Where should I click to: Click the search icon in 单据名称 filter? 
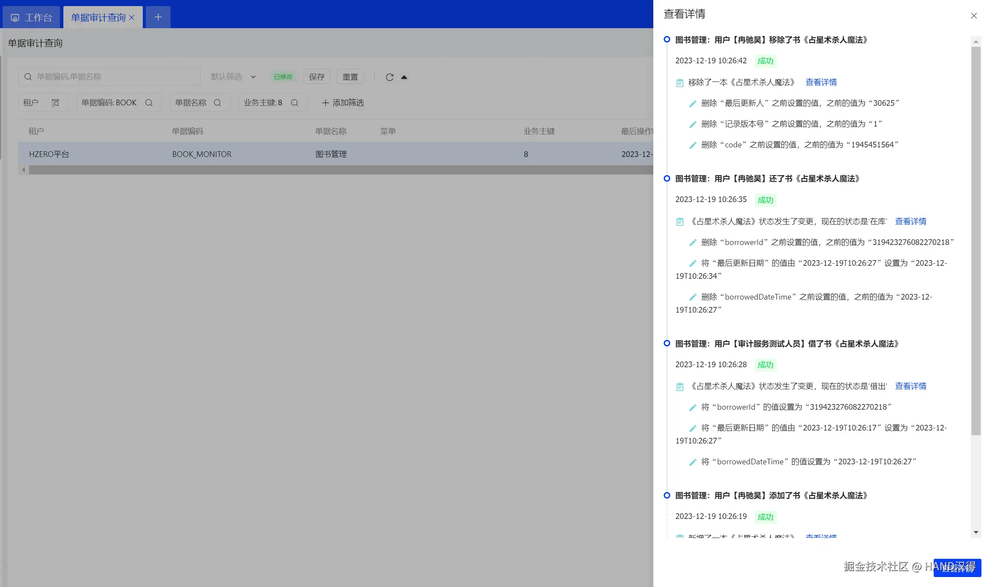coord(217,103)
